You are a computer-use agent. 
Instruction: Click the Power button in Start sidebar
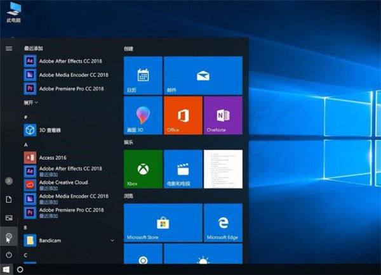tap(9, 254)
